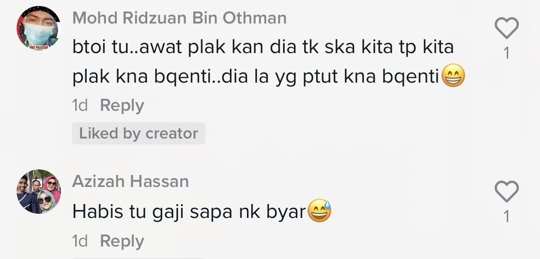Tap the like count on Mohd's comment
The image size is (540, 259).
506,53
